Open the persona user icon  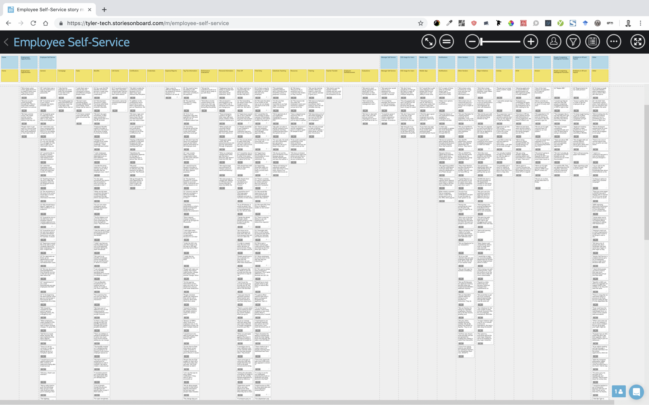[x=554, y=42]
